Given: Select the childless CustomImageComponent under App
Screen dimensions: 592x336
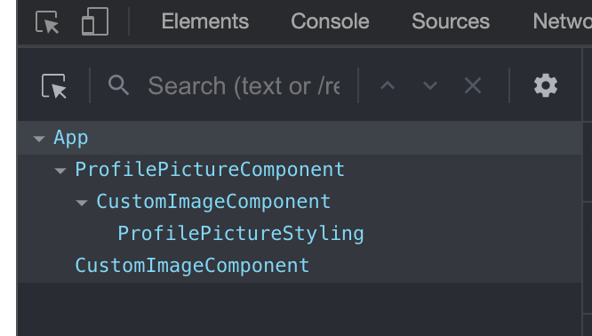Looking at the screenshot, I should [192, 266].
